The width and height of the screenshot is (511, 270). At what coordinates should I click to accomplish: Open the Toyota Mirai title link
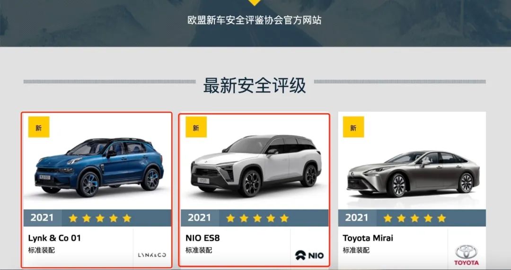[368, 238]
